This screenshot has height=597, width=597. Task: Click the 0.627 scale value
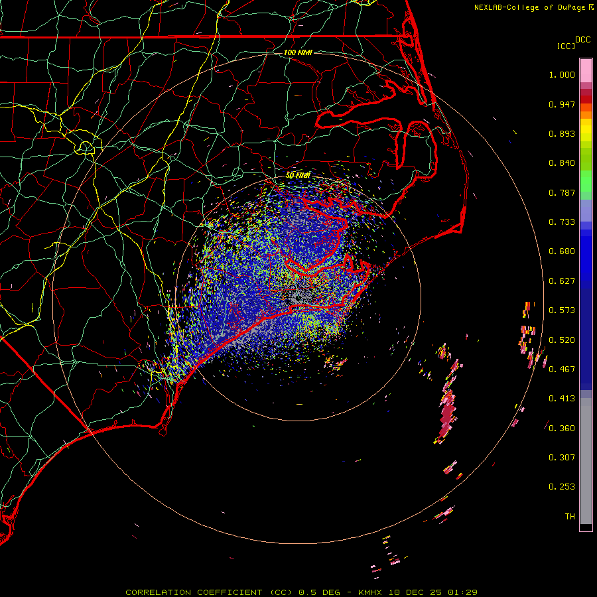coord(562,281)
